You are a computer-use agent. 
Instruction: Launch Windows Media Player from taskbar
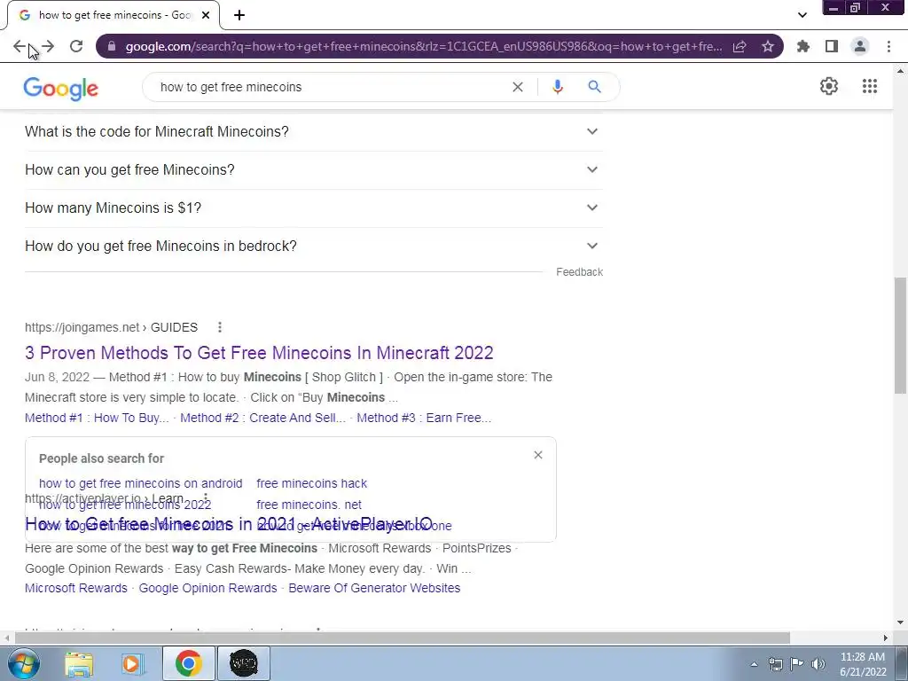tap(131, 663)
